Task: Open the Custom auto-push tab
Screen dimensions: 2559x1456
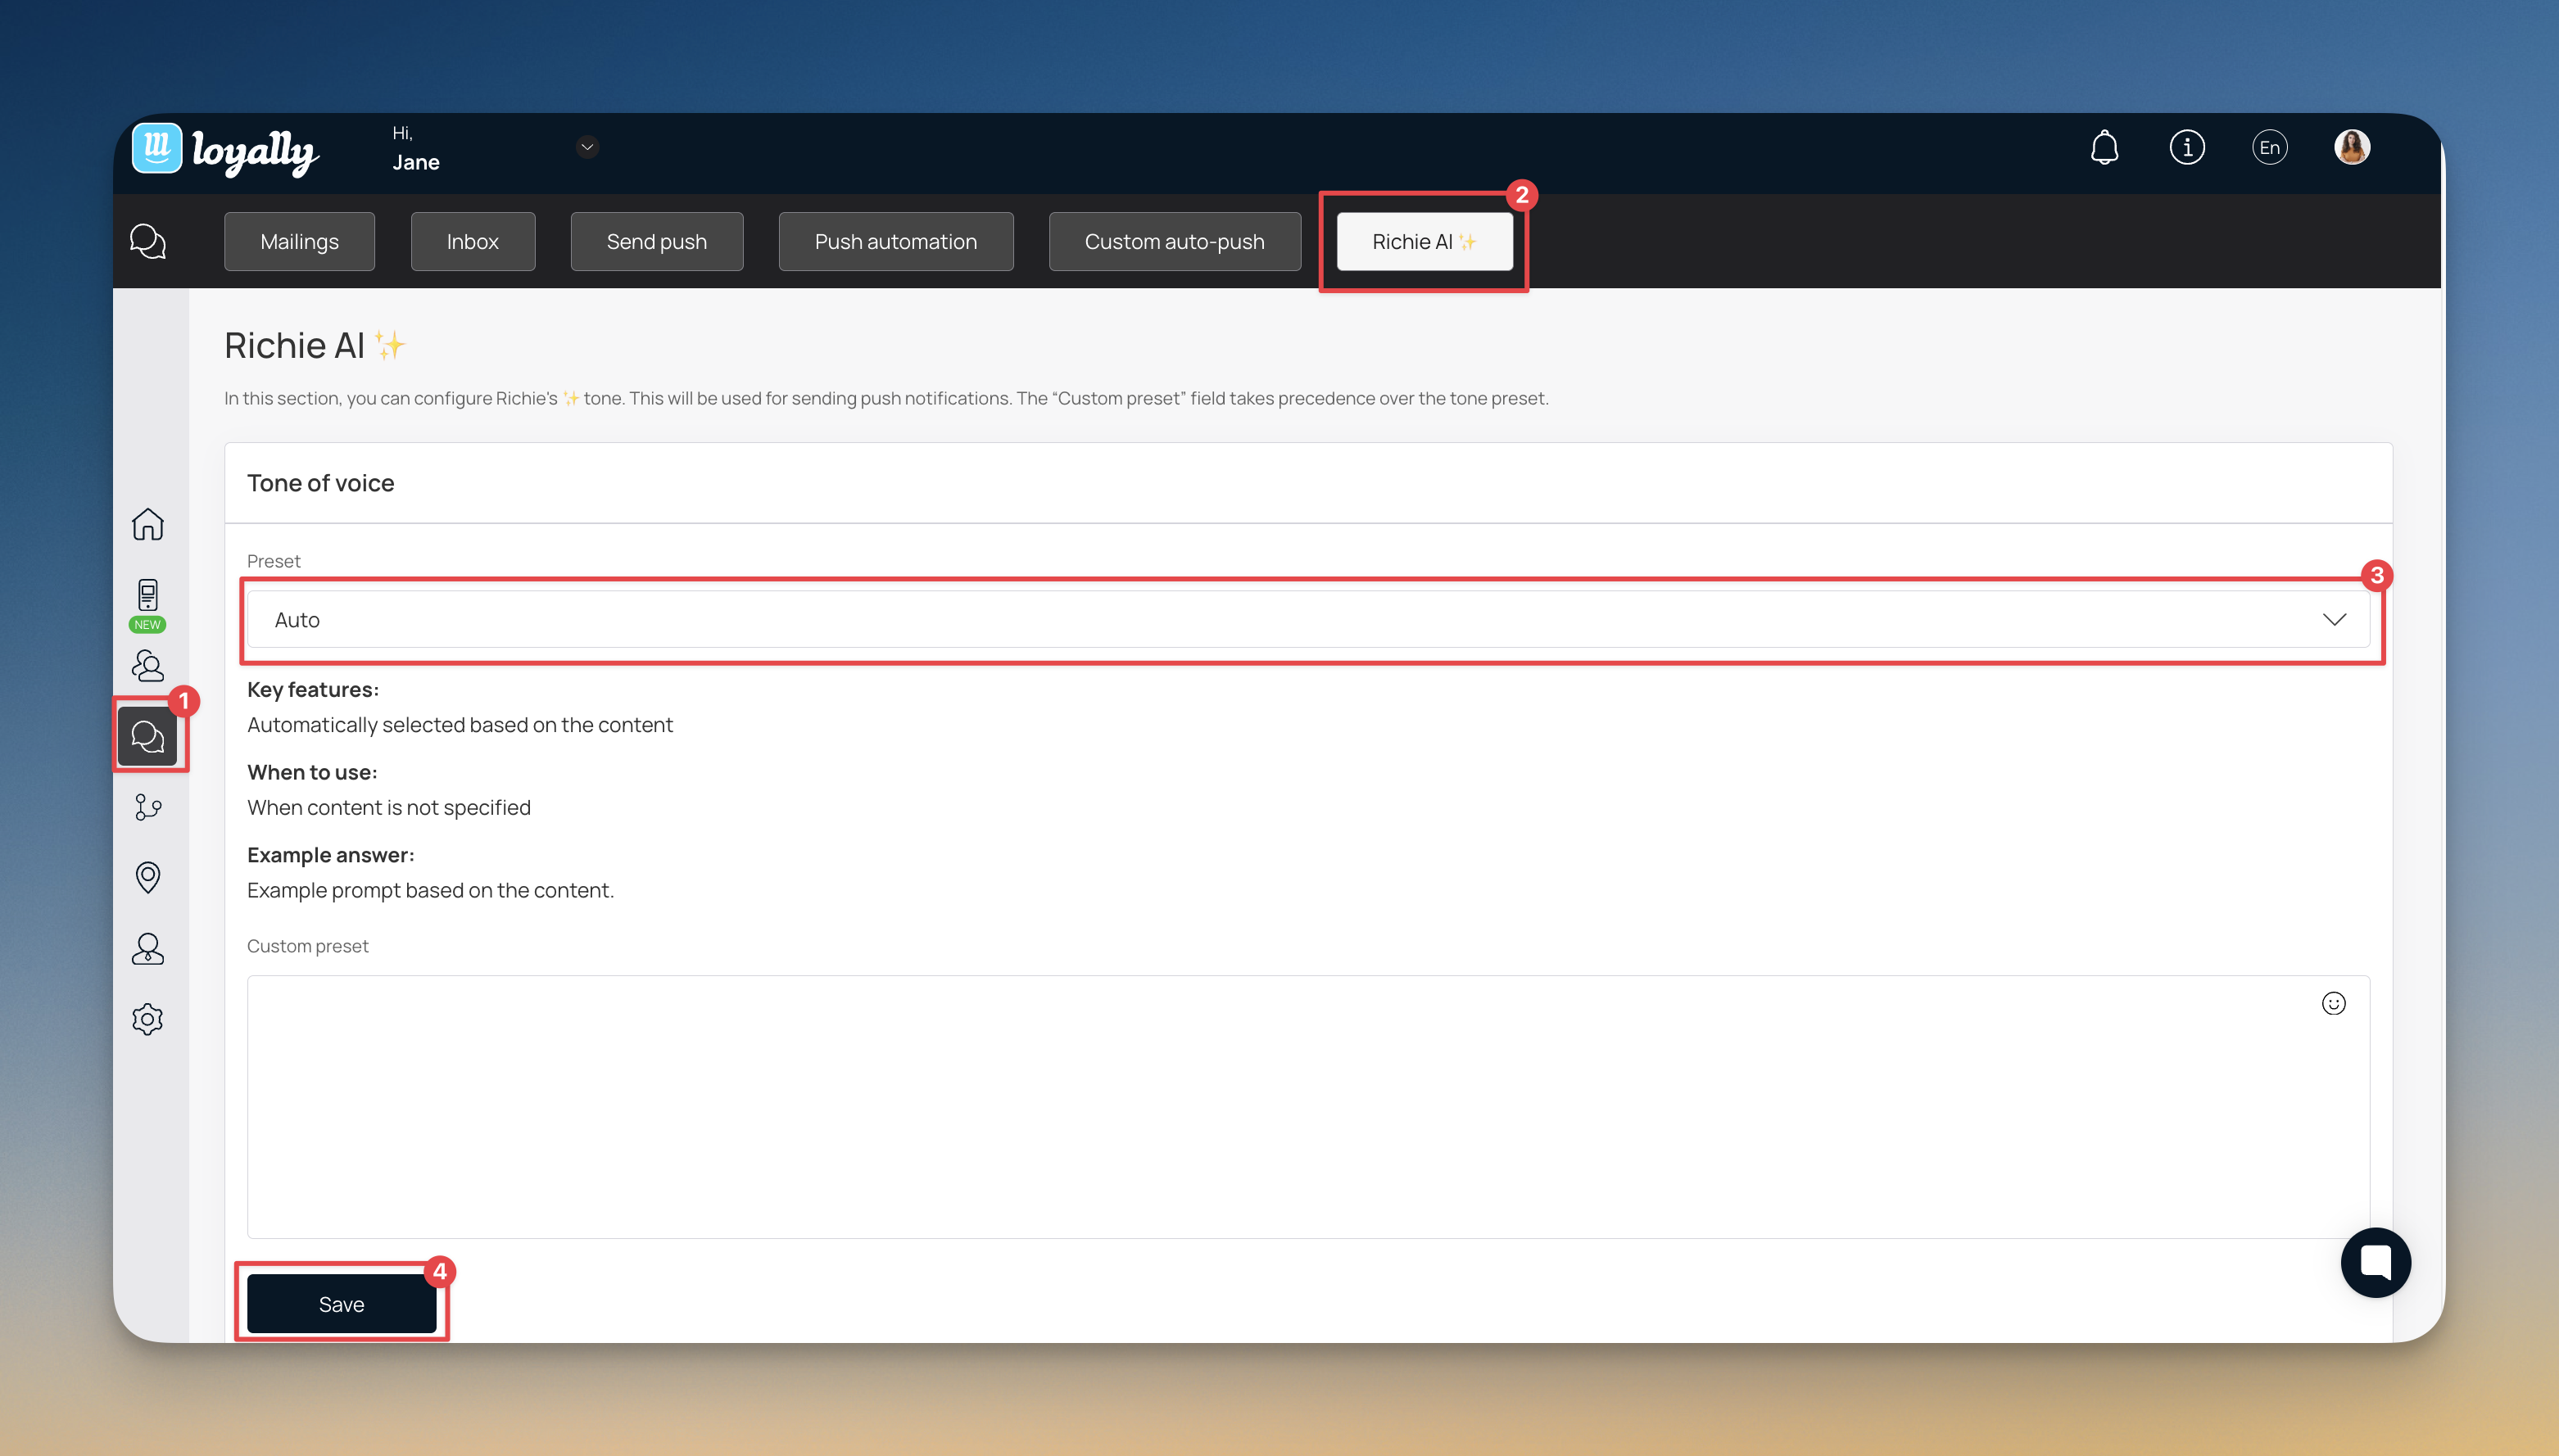Action: click(1174, 241)
